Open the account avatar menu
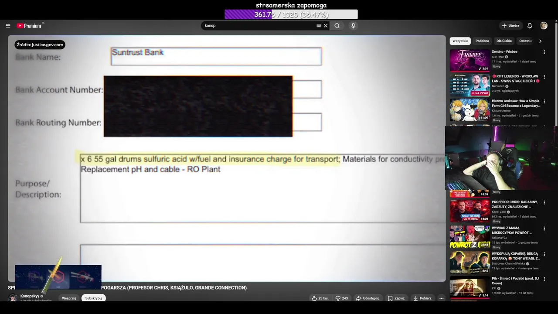 click(x=544, y=26)
